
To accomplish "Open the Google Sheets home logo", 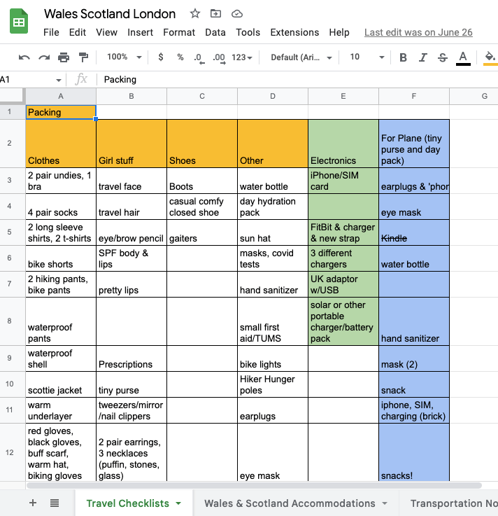I will pos(19,22).
